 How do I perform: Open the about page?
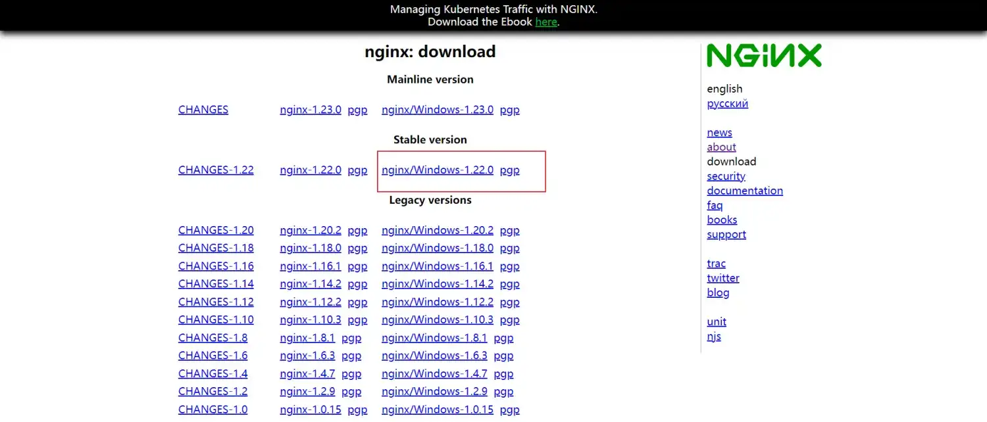tap(721, 147)
